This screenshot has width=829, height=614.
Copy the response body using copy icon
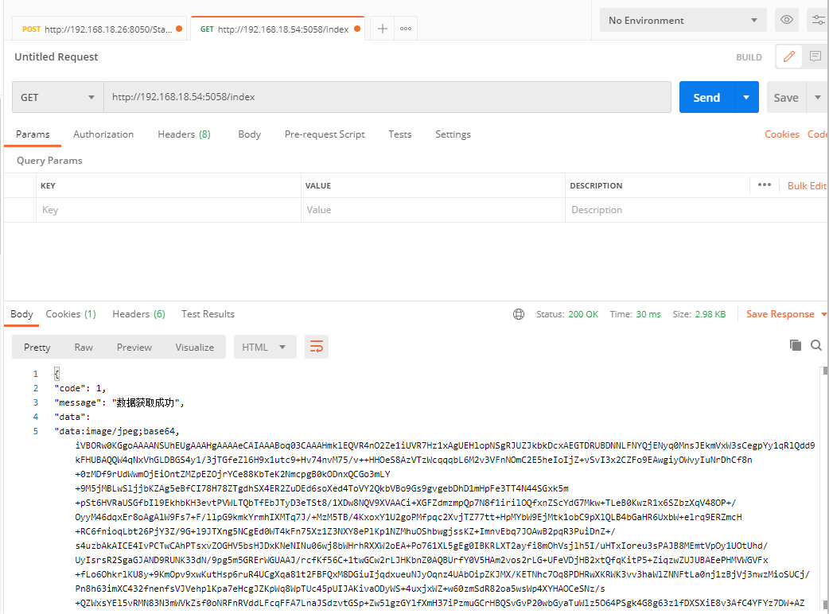point(795,345)
